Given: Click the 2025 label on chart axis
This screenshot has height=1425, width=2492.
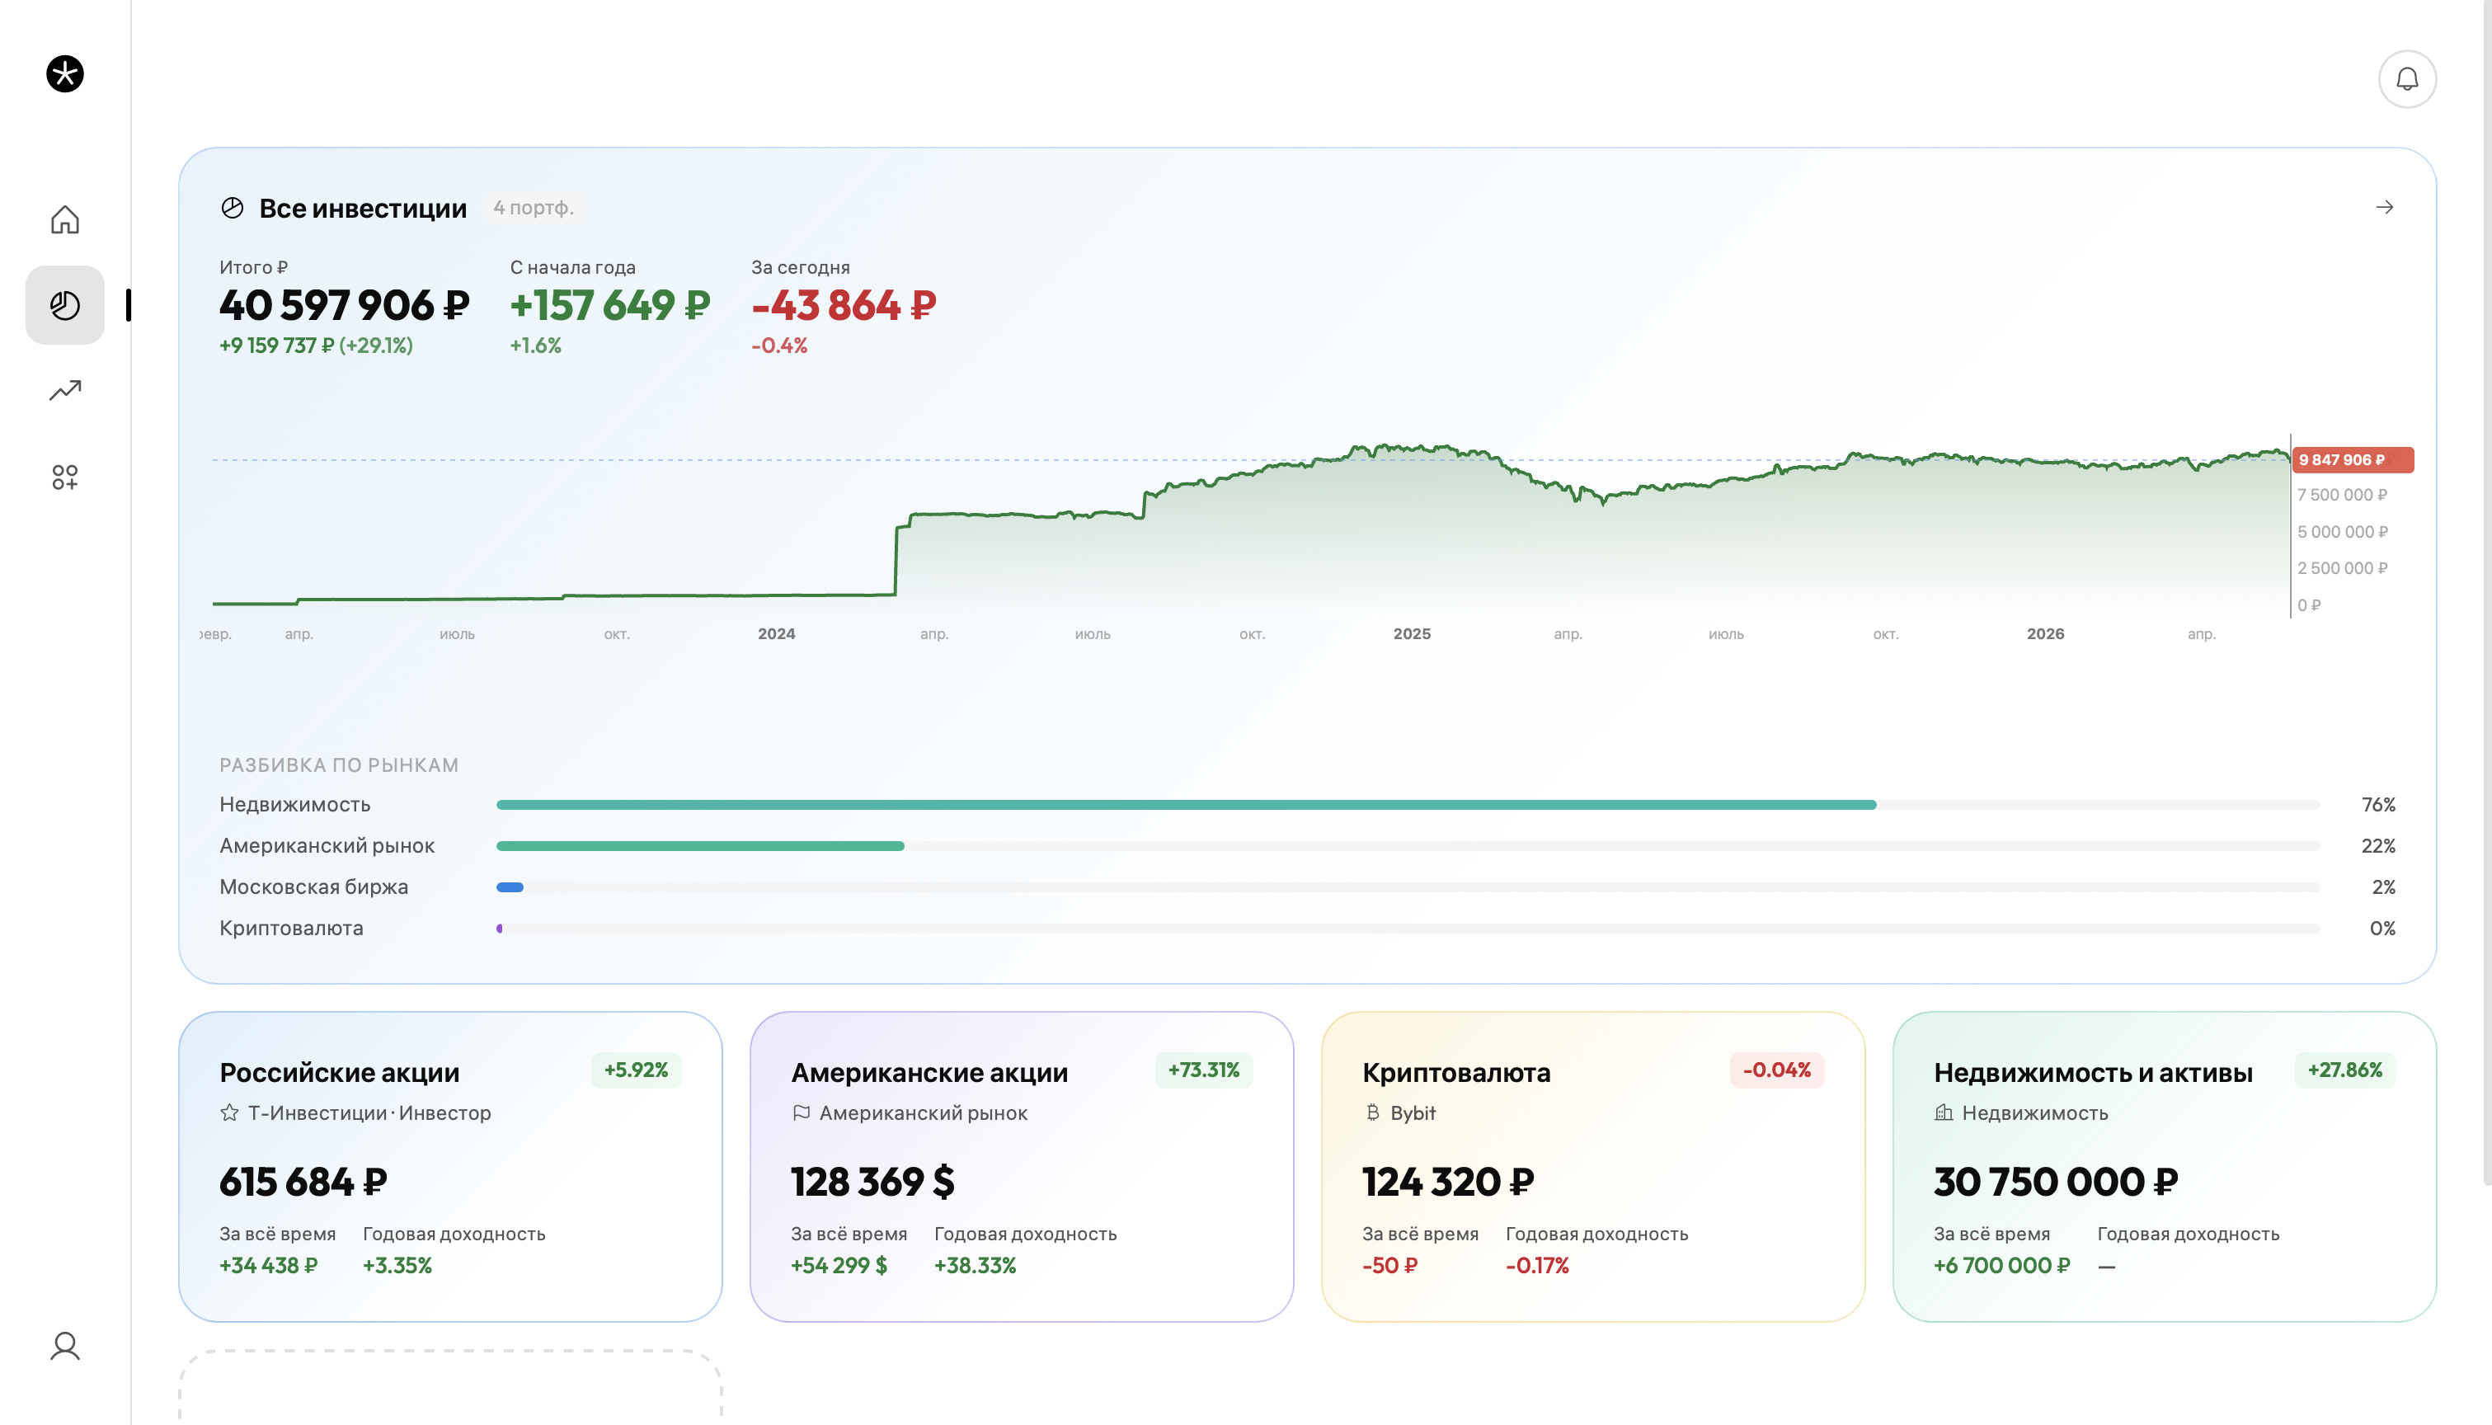Looking at the screenshot, I should pos(1412,634).
